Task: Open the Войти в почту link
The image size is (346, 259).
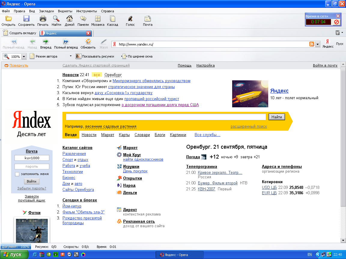Action: coord(325,65)
